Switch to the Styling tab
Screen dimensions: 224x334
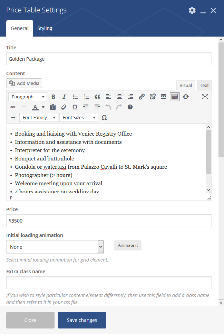[x=45, y=28]
